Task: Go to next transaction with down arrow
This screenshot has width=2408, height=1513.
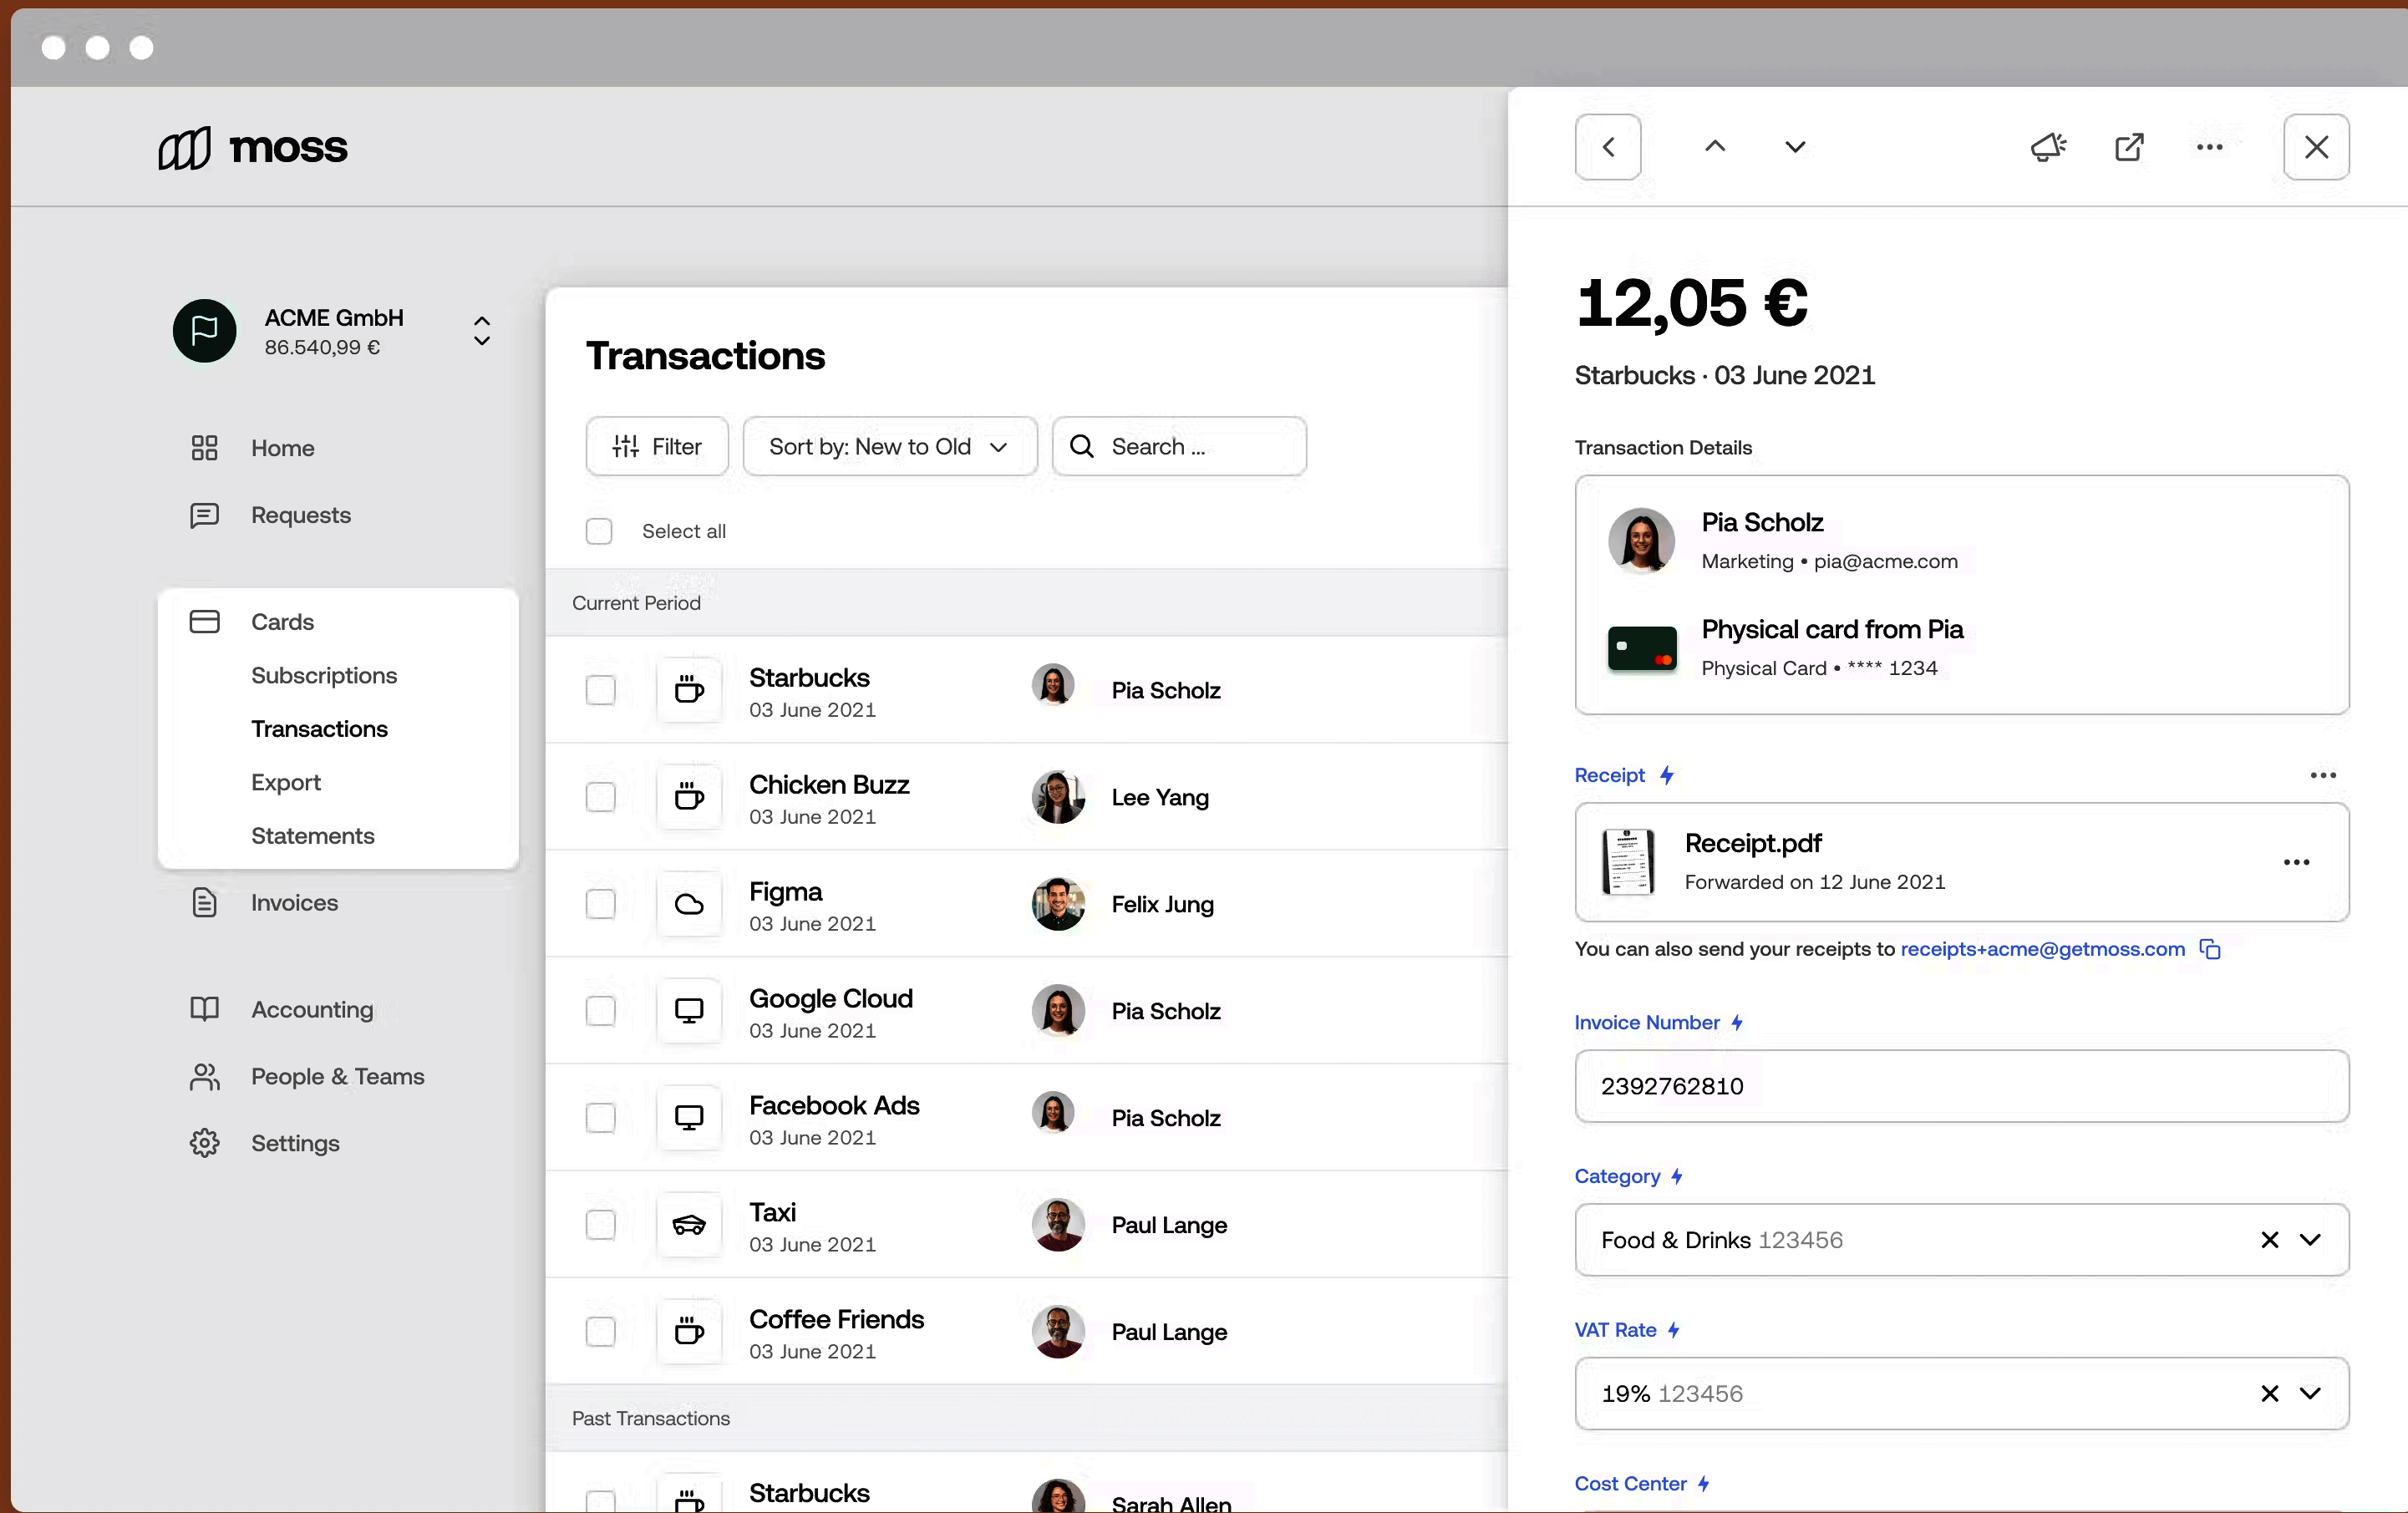Action: pos(1794,147)
